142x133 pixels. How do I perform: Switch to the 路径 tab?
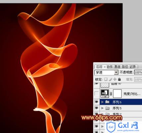[x=125, y=67]
